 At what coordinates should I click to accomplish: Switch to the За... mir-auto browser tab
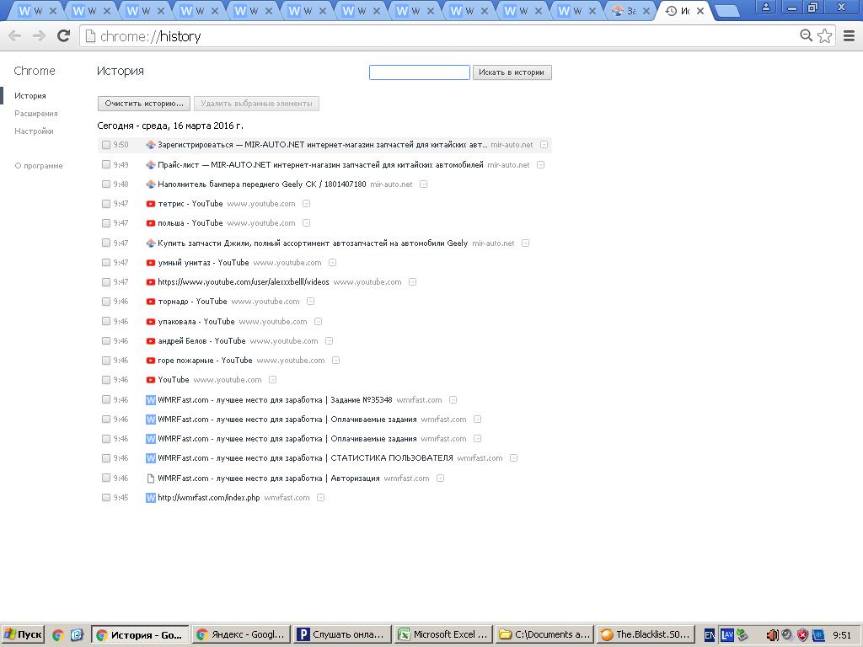(x=631, y=10)
